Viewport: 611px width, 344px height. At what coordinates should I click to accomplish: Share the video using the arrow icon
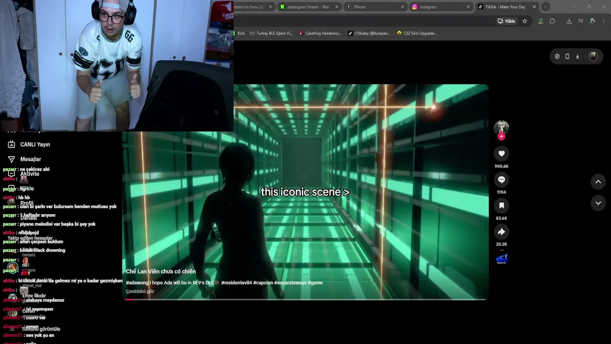(x=501, y=232)
